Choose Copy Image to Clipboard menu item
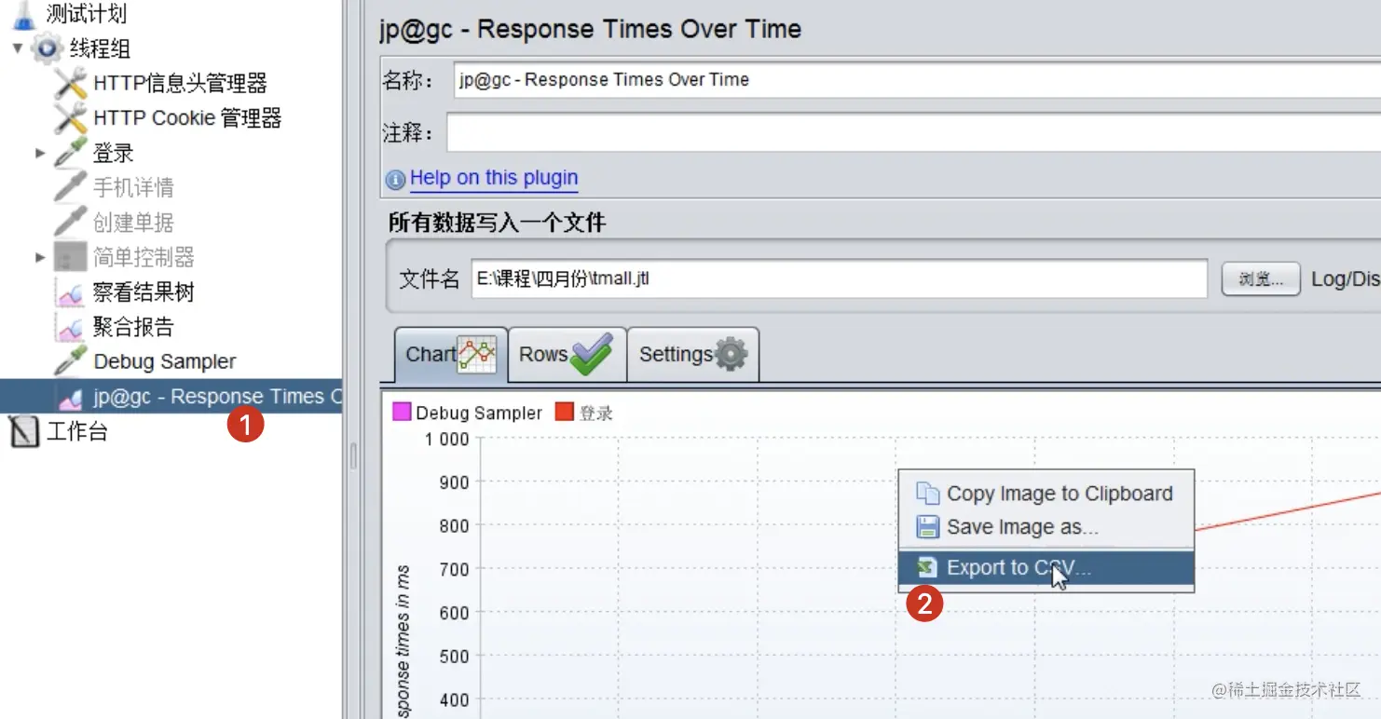This screenshot has height=719, width=1381. tap(1046, 494)
